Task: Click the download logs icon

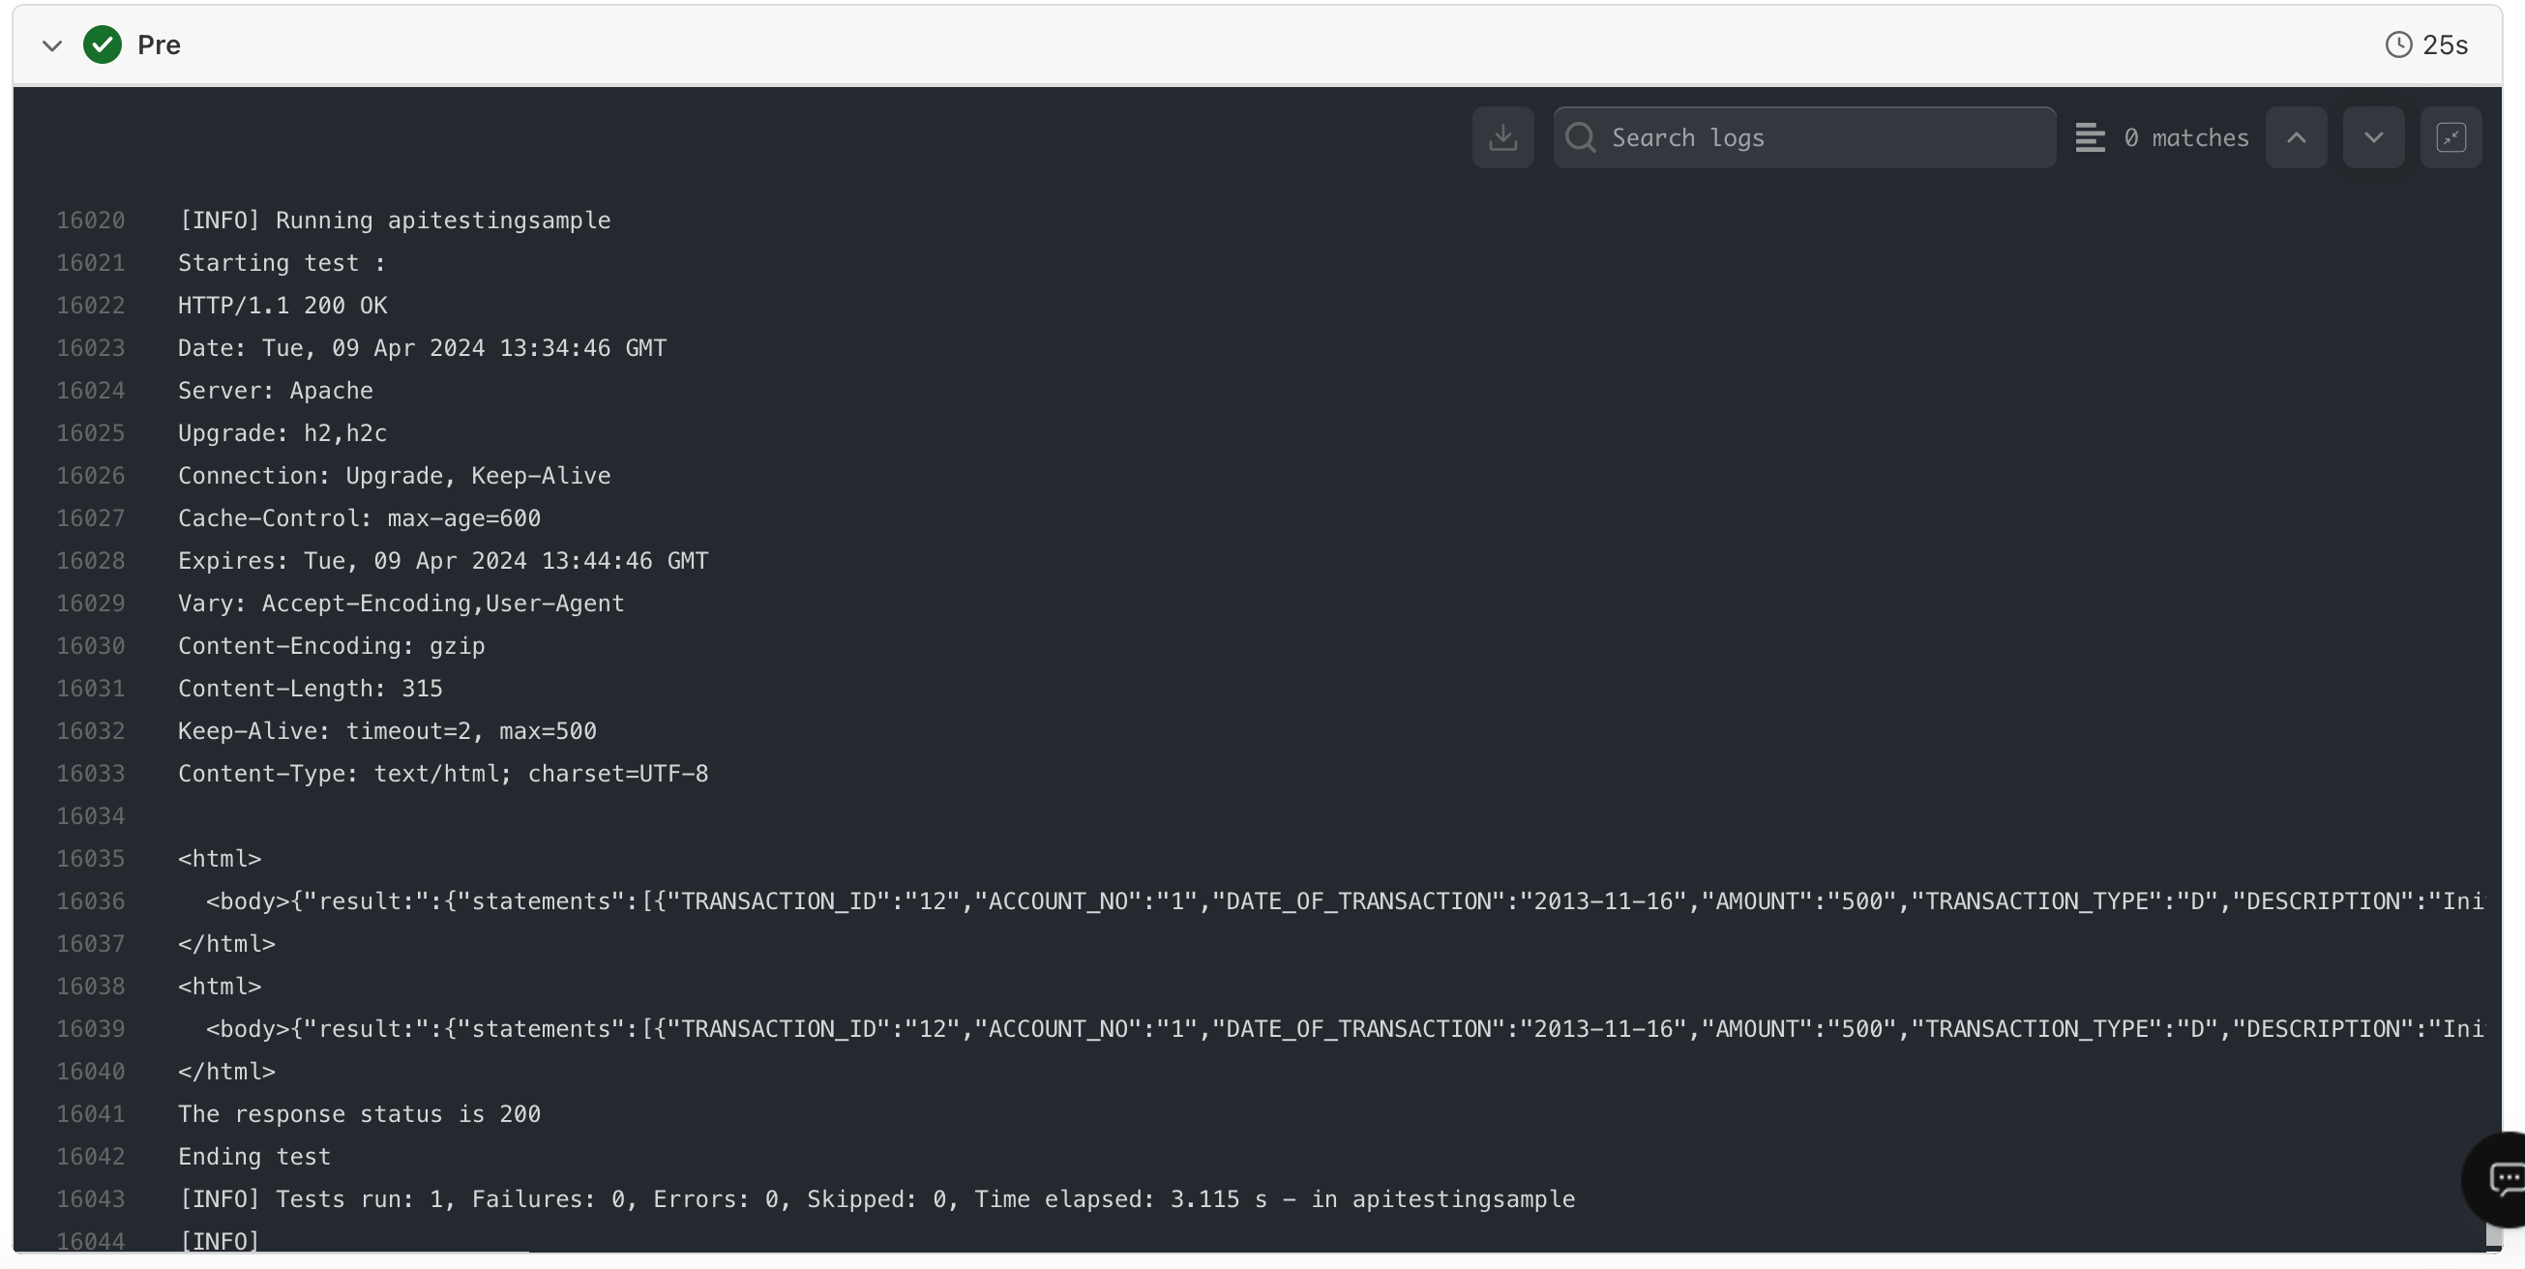Action: point(1503,136)
